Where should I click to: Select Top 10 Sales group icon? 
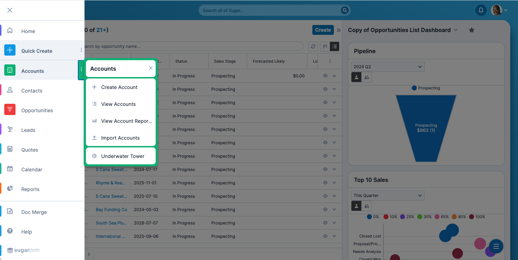(x=367, y=206)
